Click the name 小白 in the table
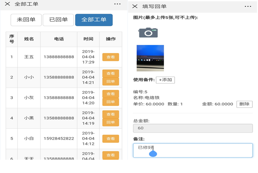The height and width of the screenshot is (173, 258). [29, 138]
